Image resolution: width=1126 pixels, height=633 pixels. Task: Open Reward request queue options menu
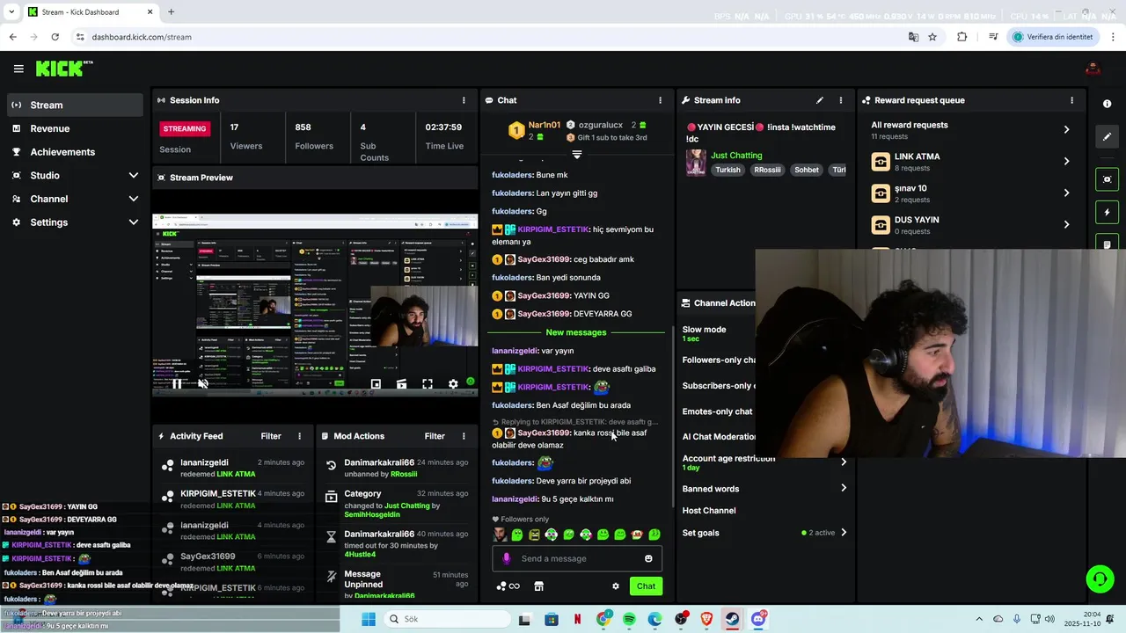pos(1071,100)
